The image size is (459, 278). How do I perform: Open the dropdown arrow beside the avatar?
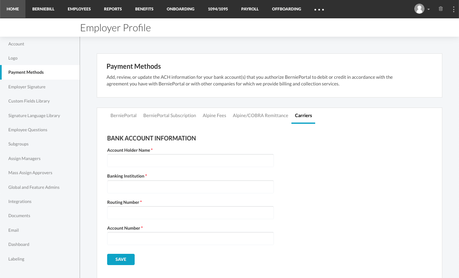tap(429, 9)
